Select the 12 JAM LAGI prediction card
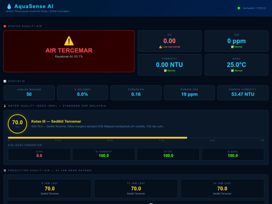 pos(136,188)
